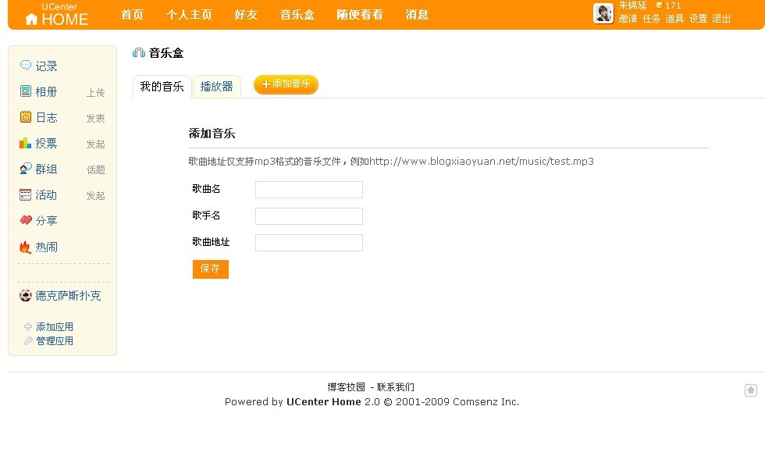Switch to the 播放器 tab

point(217,87)
